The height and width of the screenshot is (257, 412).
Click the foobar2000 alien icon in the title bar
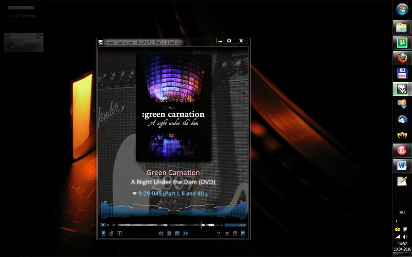[x=100, y=42]
